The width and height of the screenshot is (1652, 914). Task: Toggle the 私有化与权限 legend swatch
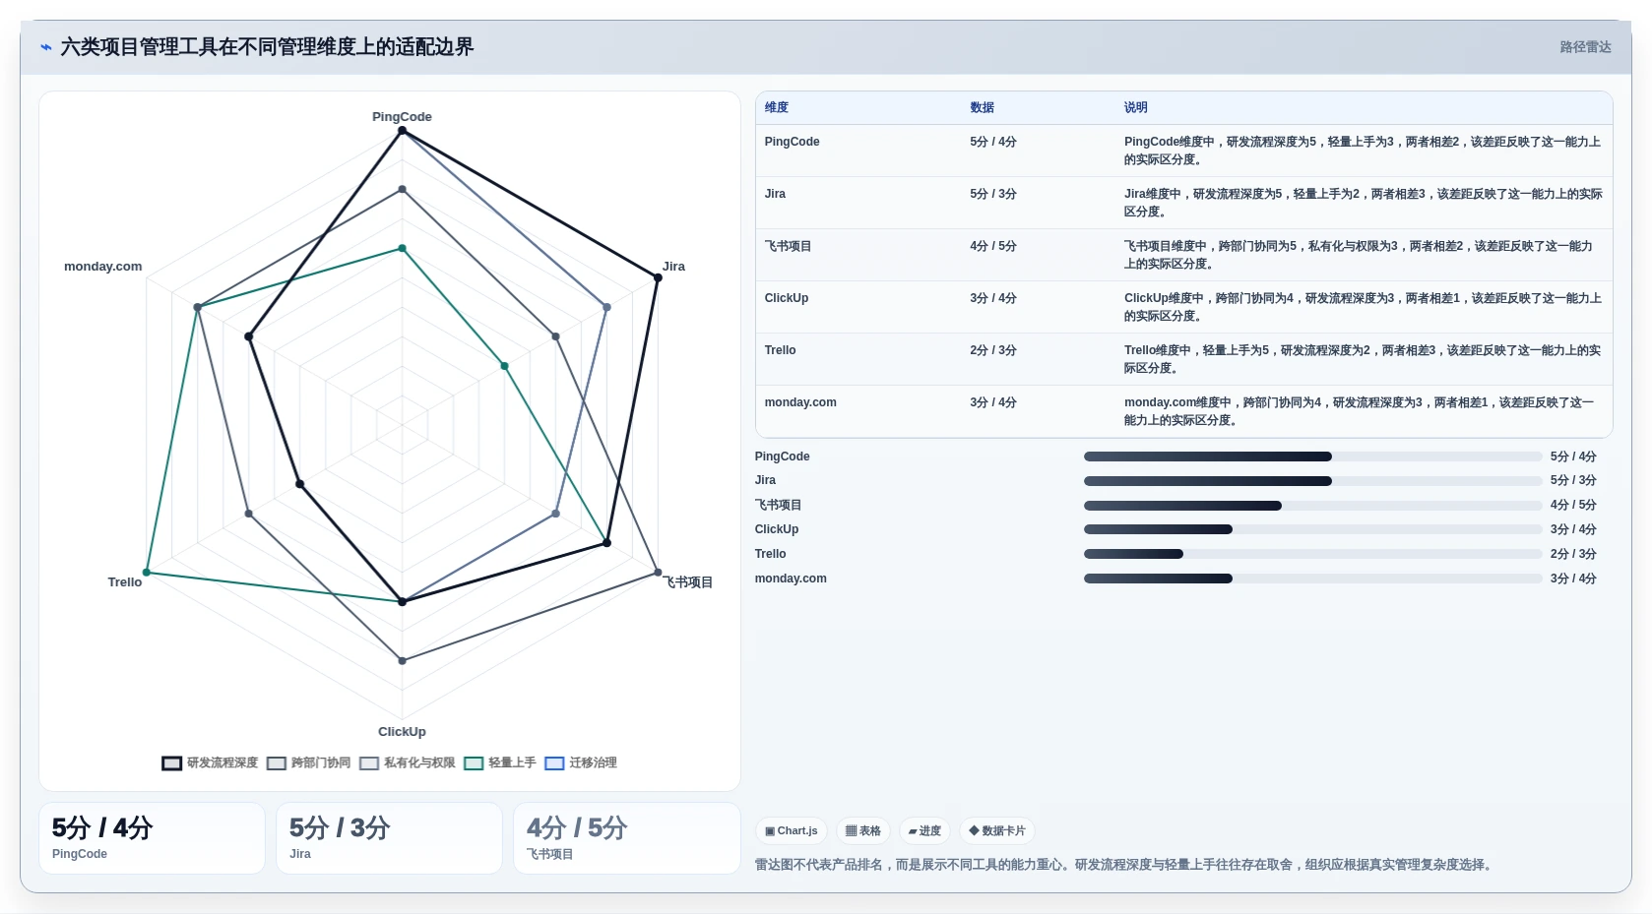(369, 763)
